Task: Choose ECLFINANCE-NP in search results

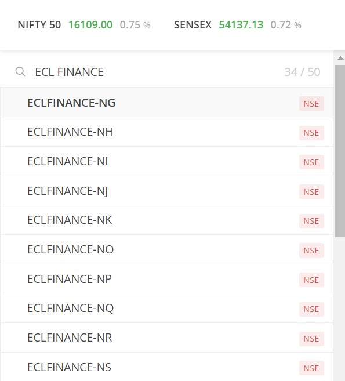Action: (x=166, y=279)
